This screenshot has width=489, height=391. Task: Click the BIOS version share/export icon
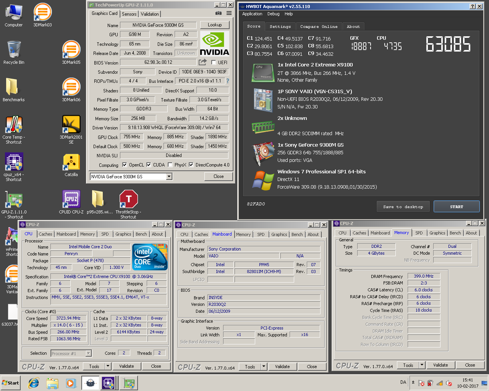click(x=203, y=62)
